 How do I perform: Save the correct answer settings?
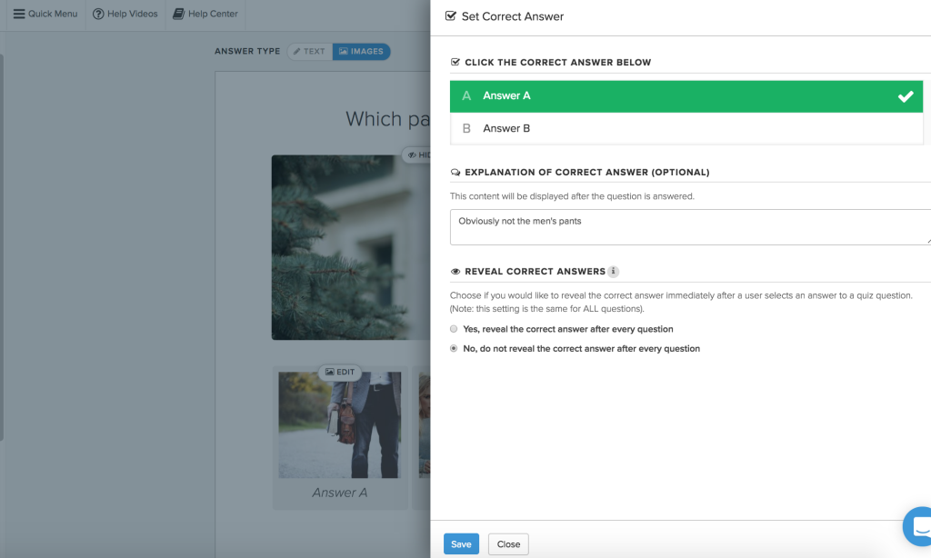[x=461, y=543]
